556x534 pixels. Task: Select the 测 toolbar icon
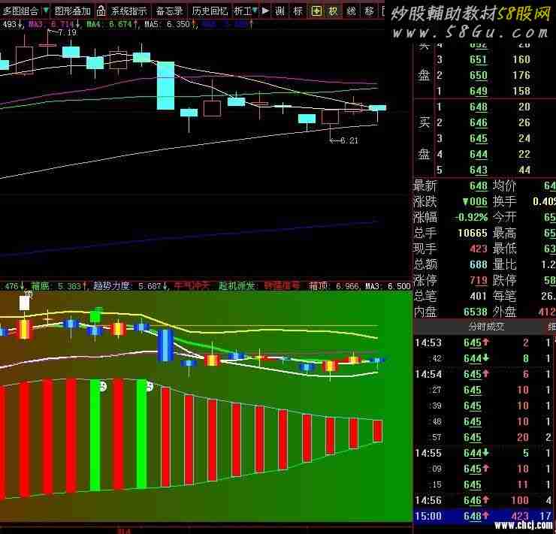tap(280, 11)
